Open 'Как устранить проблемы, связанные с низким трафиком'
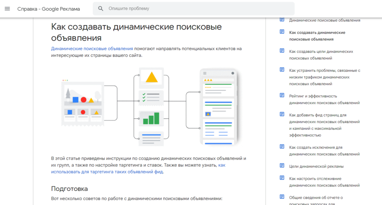Screen dimensions: 382x205 325,77
